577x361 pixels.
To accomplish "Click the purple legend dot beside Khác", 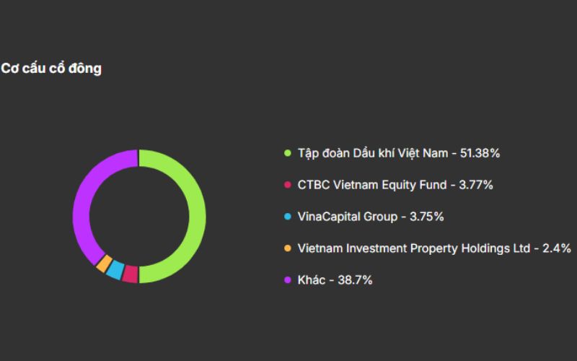I will pos(287,280).
